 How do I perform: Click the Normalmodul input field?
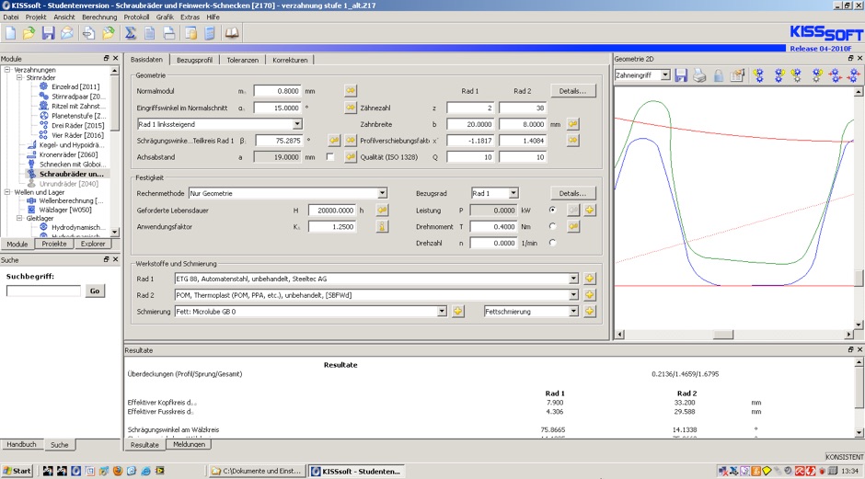278,91
